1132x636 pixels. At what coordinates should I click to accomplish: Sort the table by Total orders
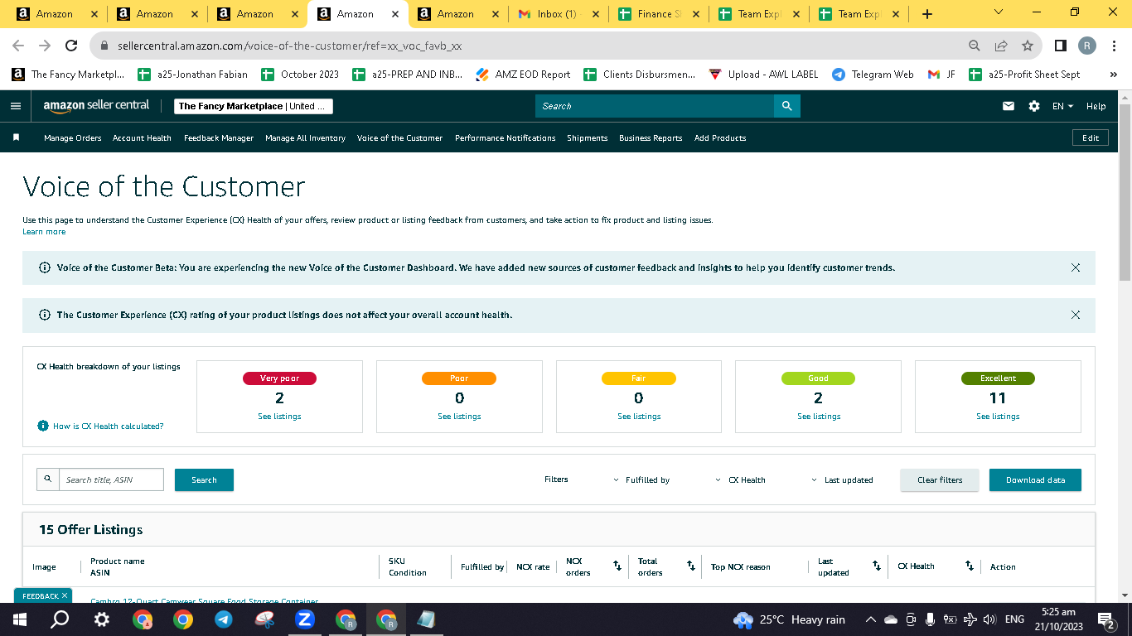click(691, 566)
